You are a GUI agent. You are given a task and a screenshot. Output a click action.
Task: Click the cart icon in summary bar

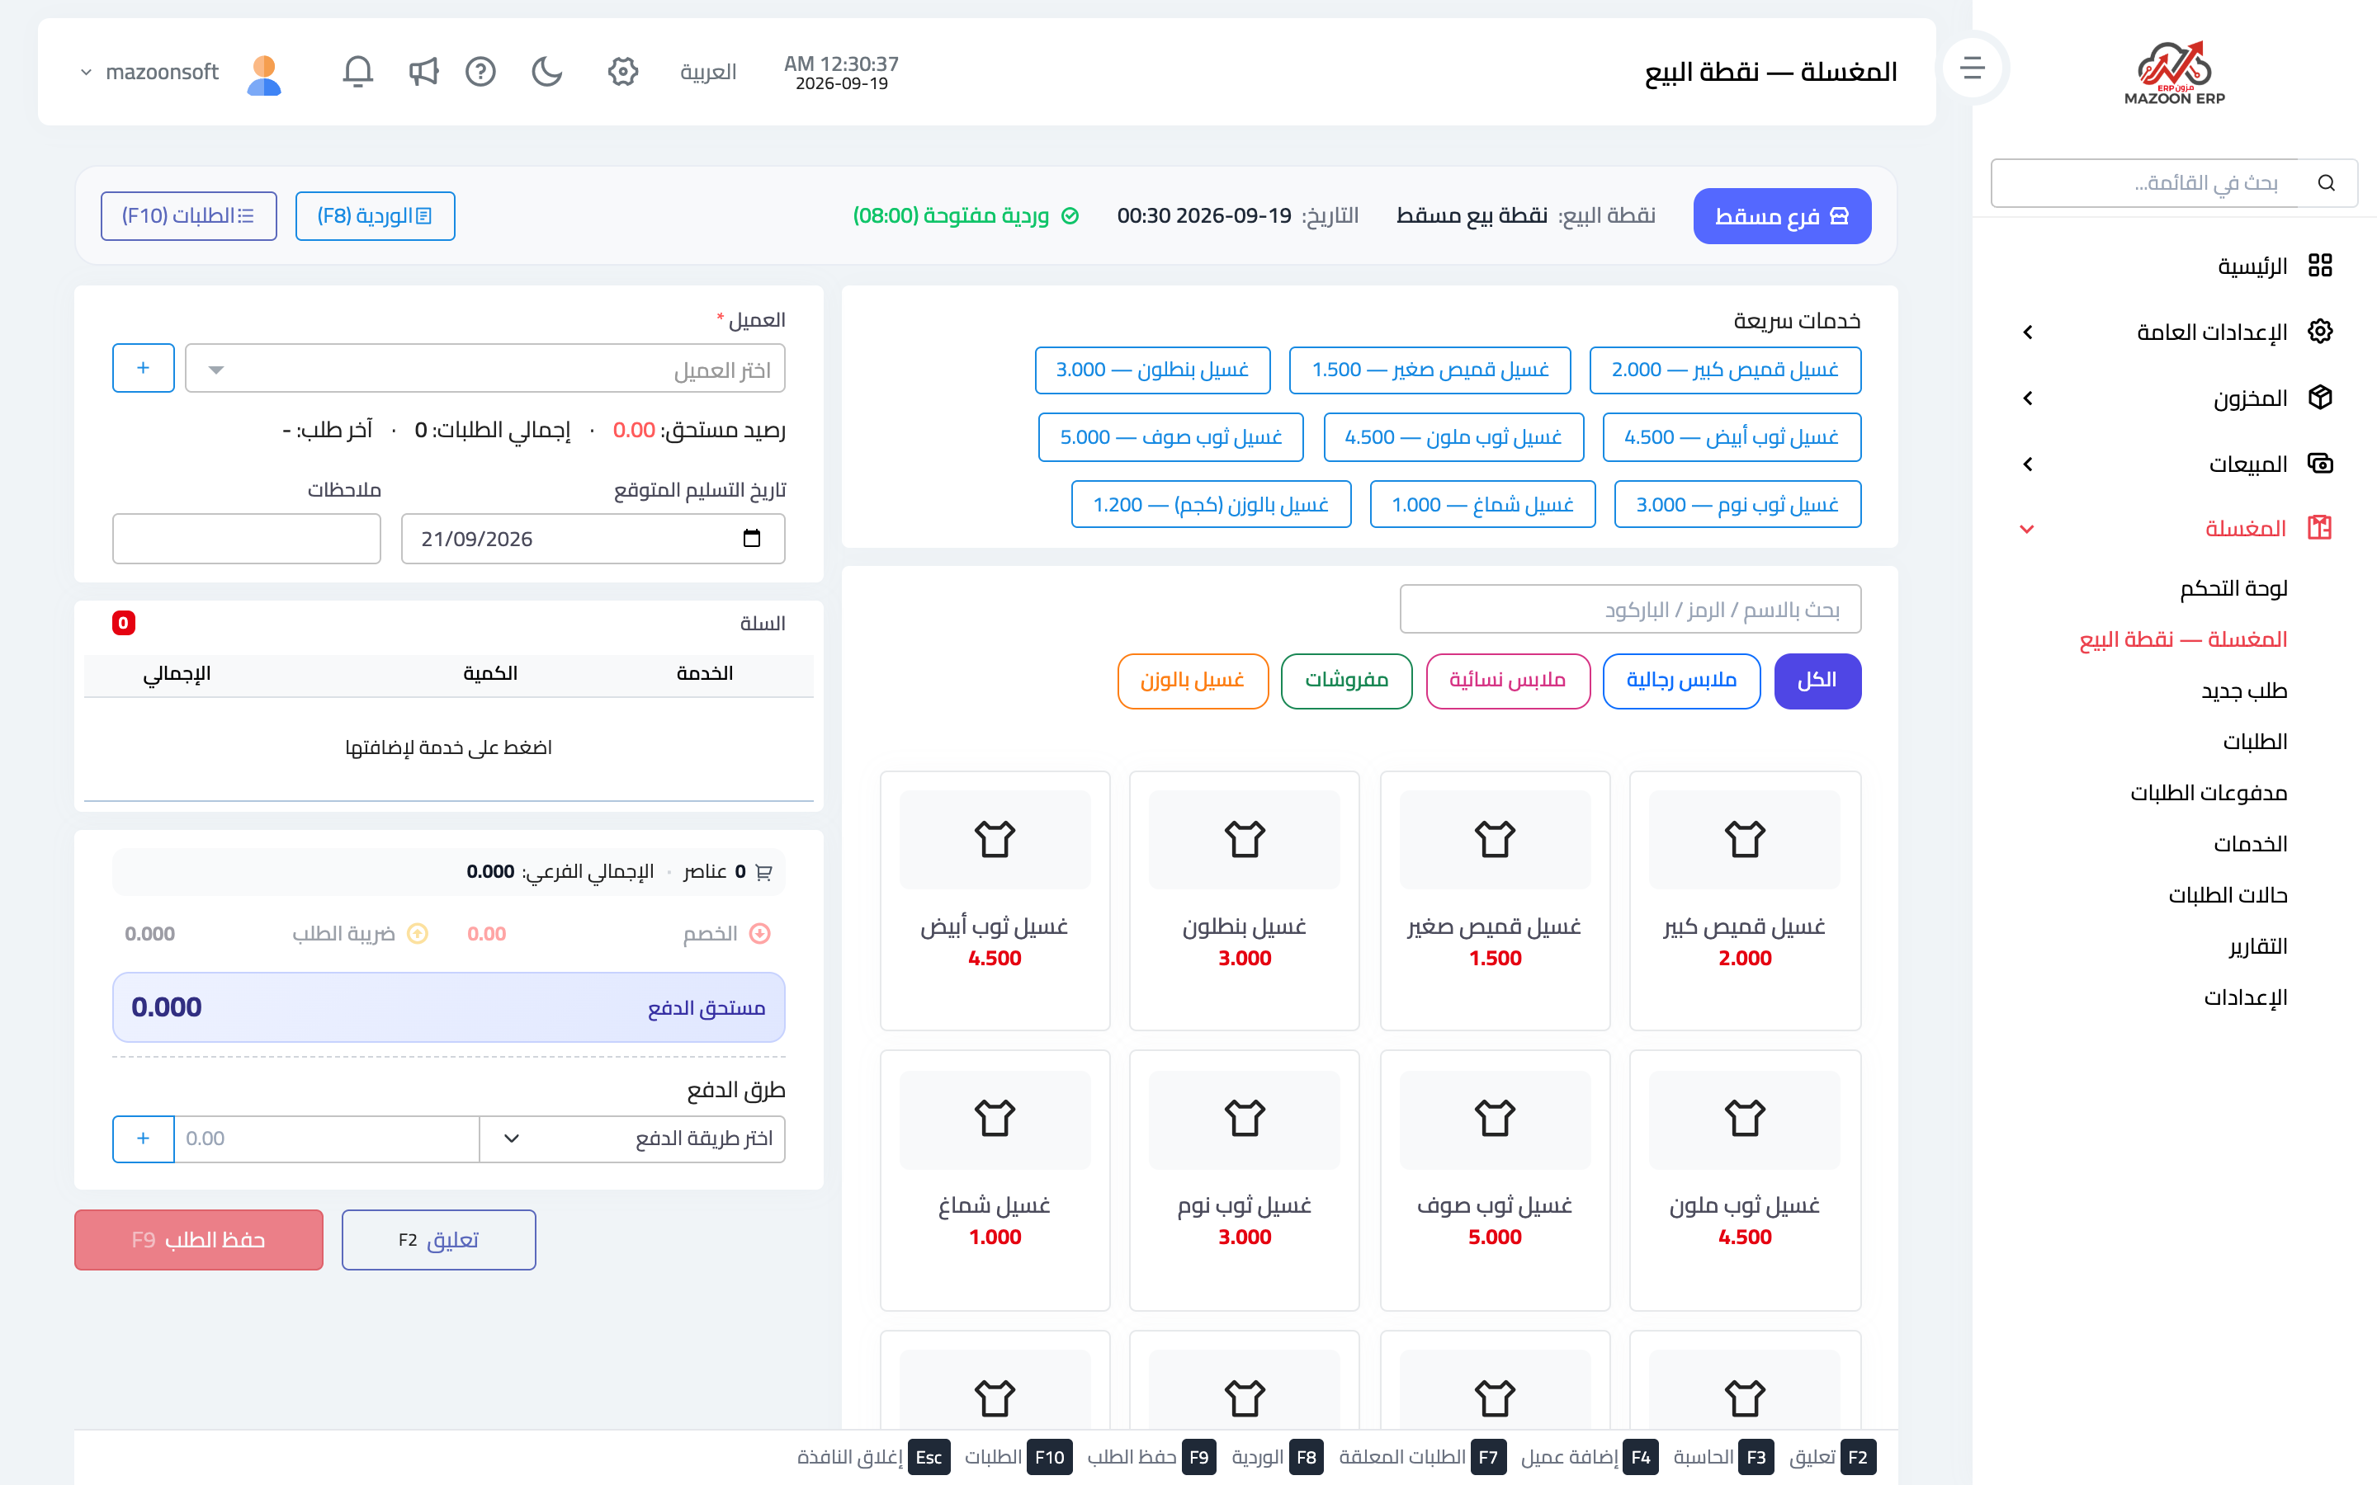point(764,871)
